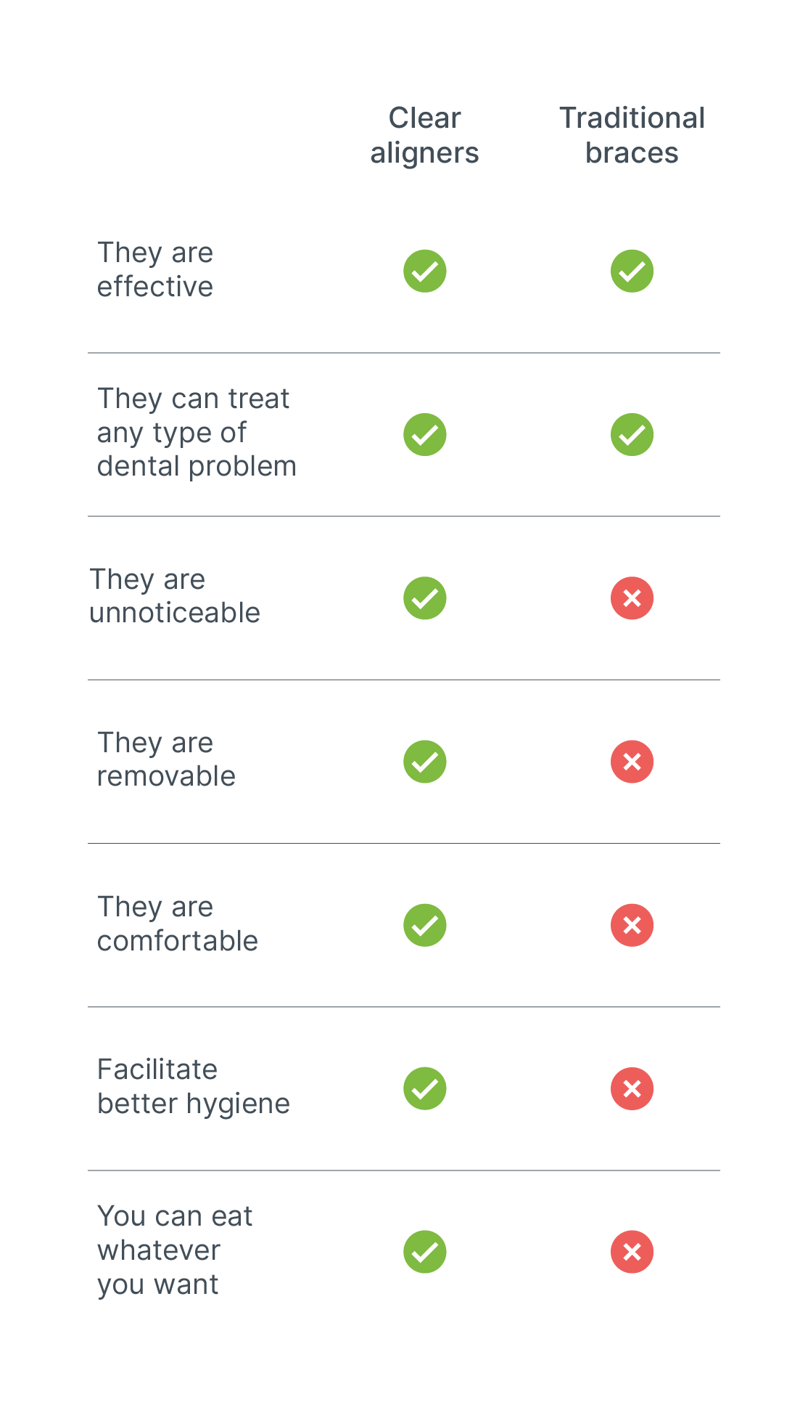Click red X for eat whatever you want

tap(632, 1252)
